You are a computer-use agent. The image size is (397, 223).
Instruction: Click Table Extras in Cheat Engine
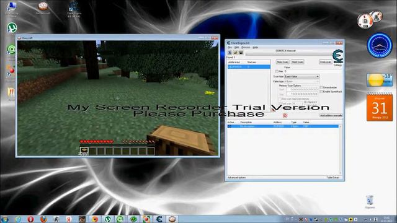(x=332, y=178)
